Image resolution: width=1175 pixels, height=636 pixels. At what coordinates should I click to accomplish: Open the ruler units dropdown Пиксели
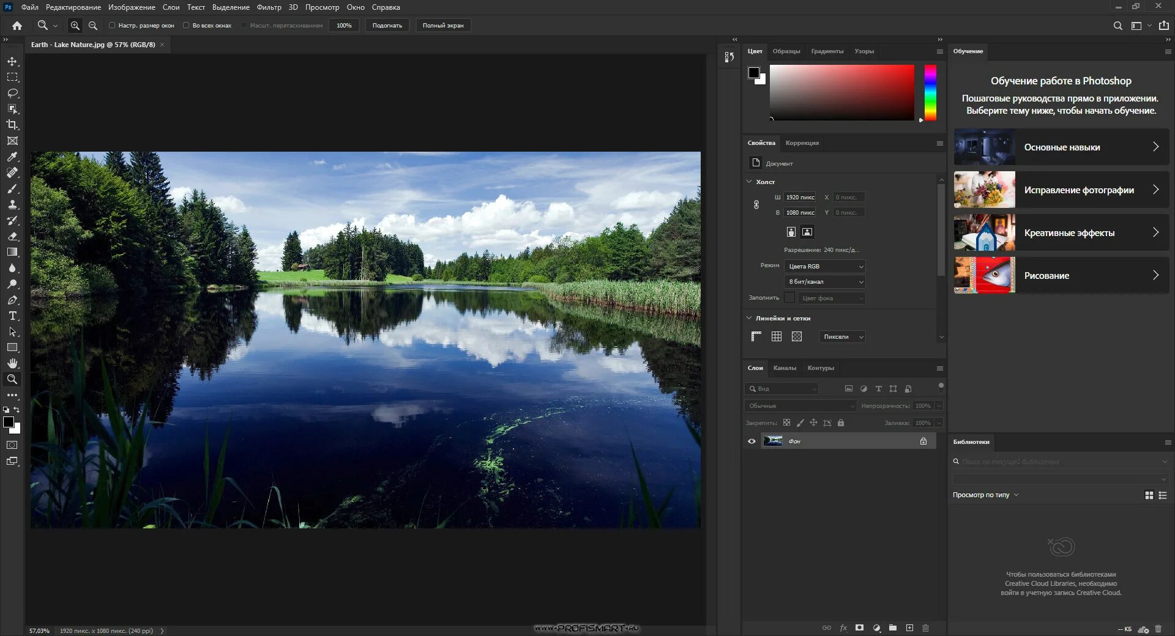[842, 337]
